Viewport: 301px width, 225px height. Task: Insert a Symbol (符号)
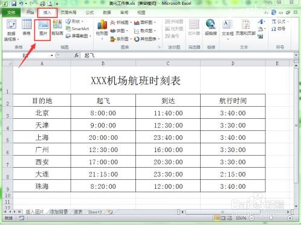point(279,29)
